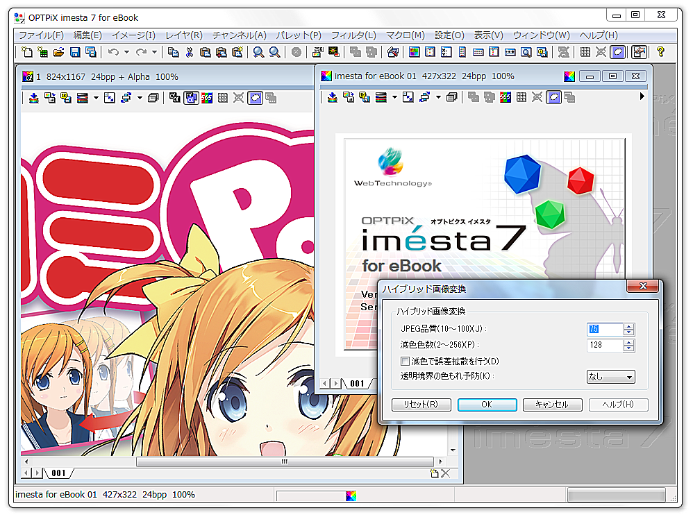Image resolution: width=693 pixels, height=517 pixels.
Task: Click the 565 color icon in imesta eBook window
Action: tap(506, 97)
